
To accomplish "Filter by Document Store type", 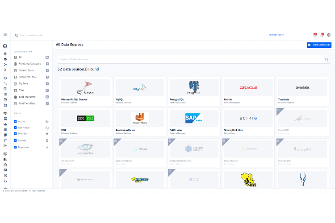I will click(31, 77).
